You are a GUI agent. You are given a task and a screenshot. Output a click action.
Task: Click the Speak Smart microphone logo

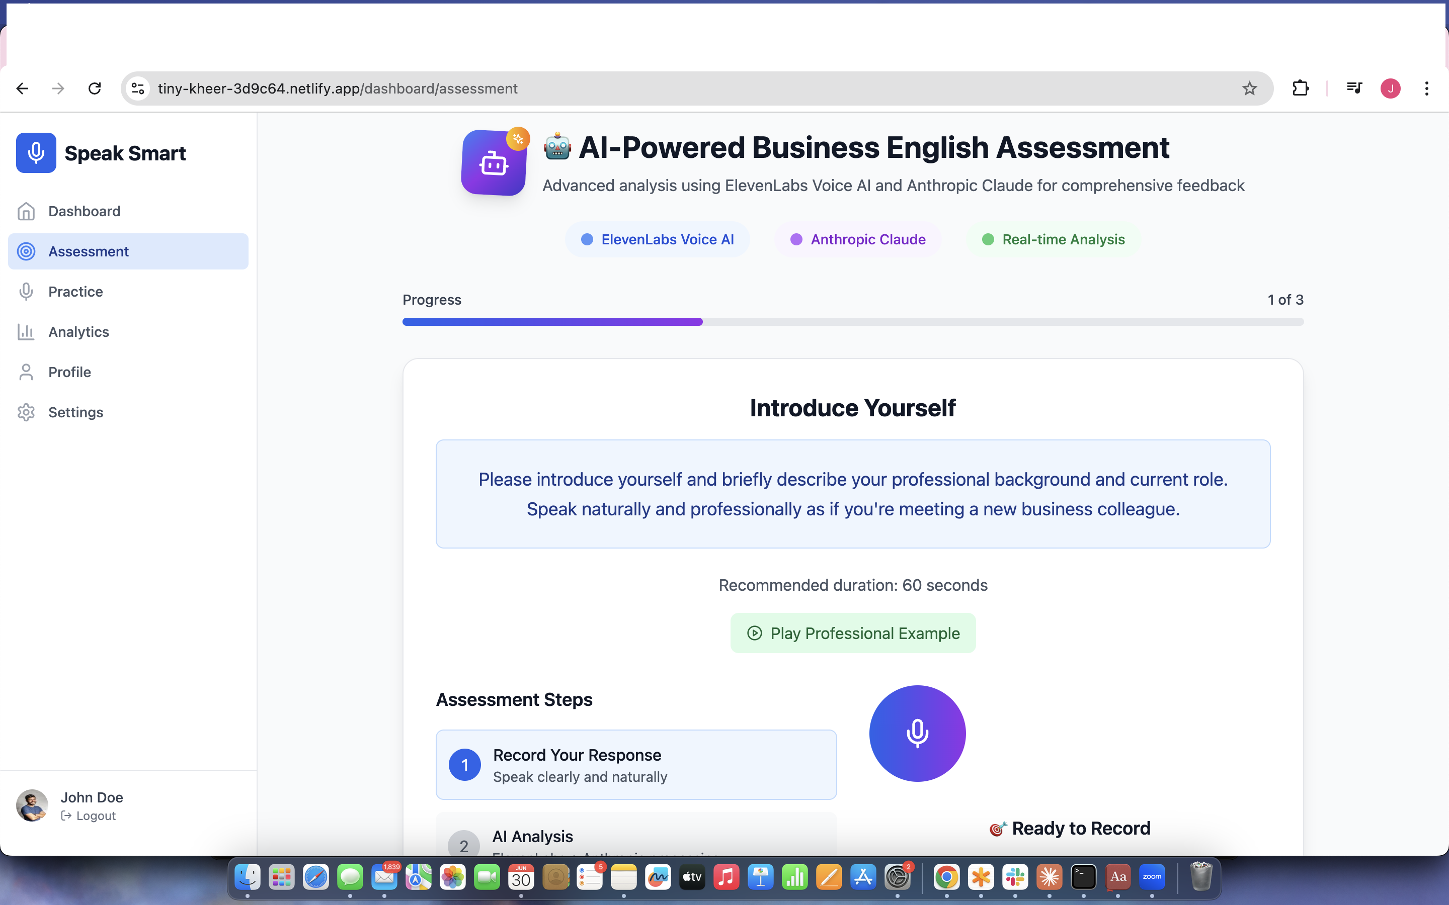pyautogui.click(x=36, y=153)
